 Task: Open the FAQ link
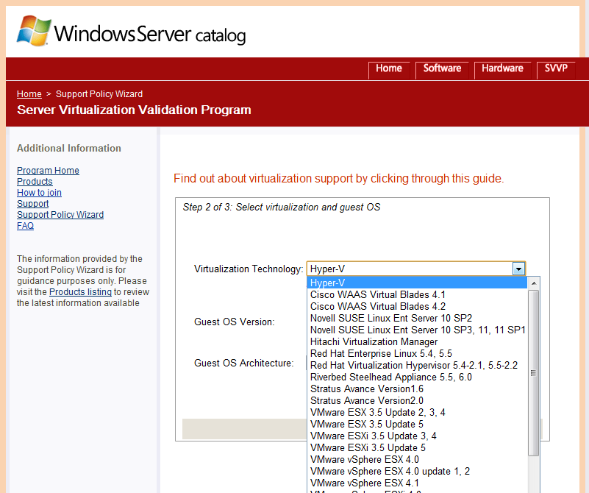click(x=25, y=226)
